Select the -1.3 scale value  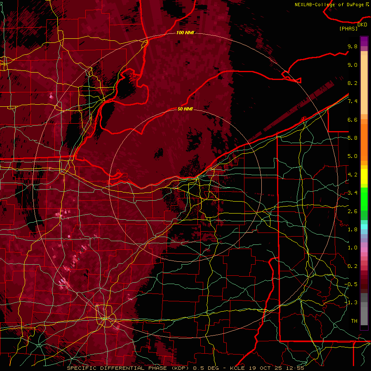[351, 303]
